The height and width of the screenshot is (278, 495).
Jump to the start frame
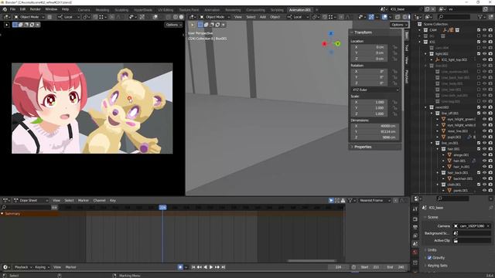193,267
